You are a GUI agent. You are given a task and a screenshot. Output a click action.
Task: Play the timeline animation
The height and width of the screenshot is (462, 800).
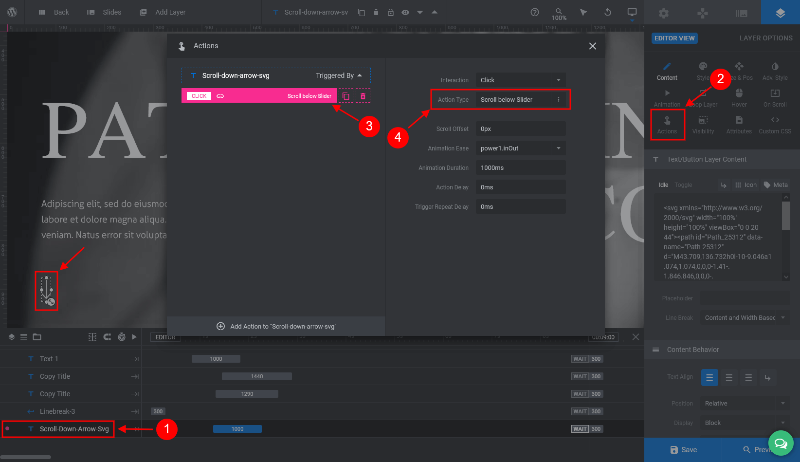134,337
